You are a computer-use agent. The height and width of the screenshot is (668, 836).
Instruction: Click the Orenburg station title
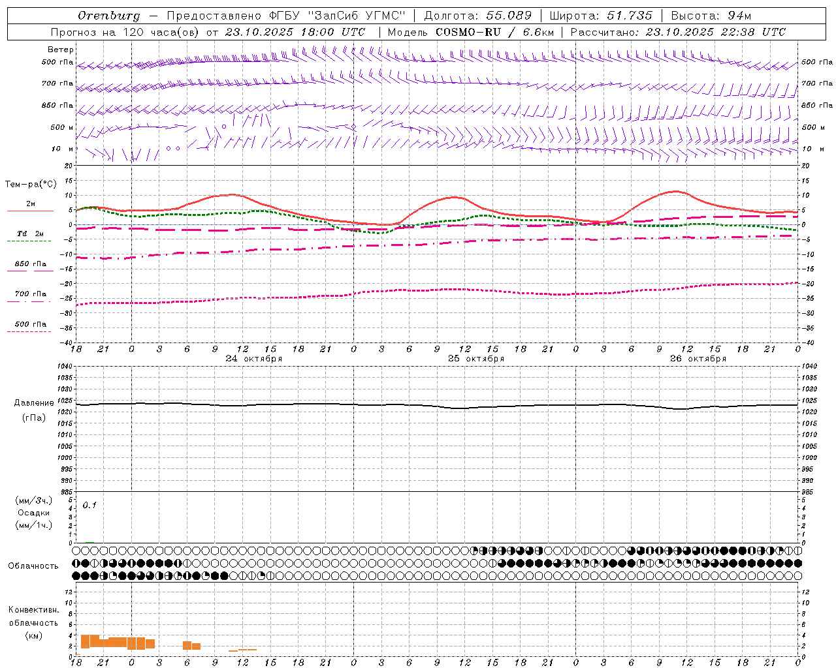(x=109, y=16)
